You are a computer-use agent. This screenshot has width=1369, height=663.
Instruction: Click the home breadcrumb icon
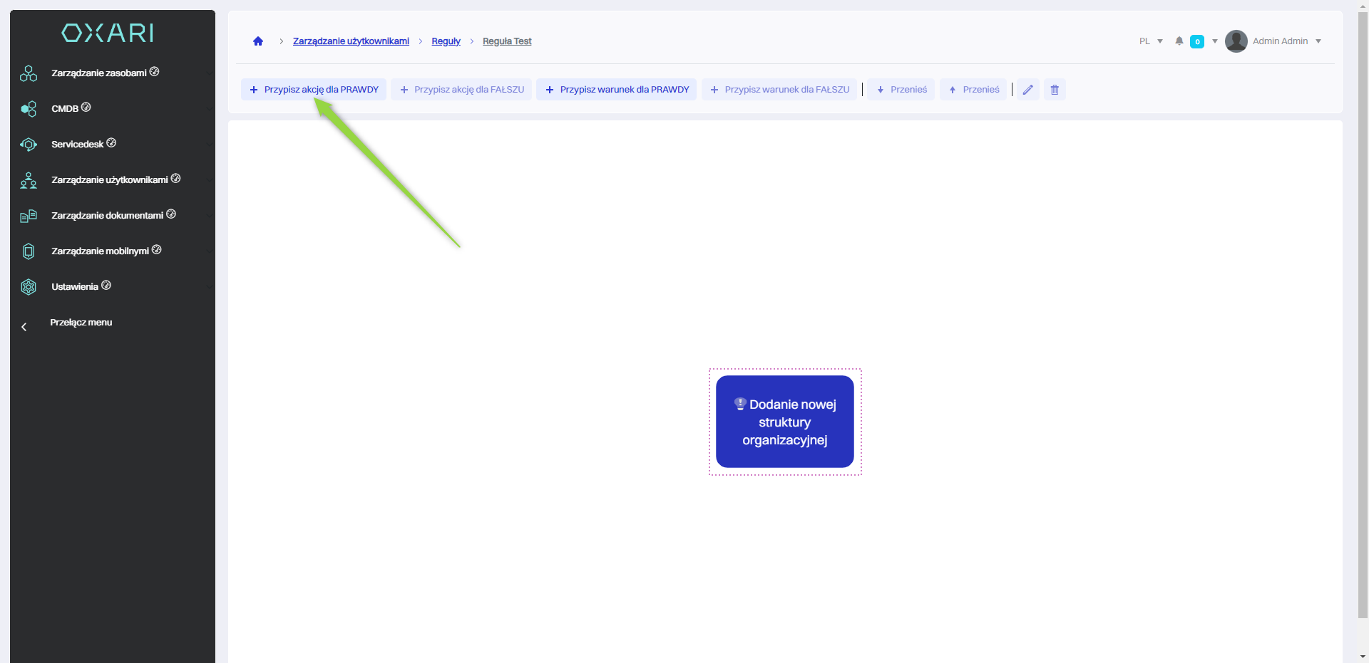pos(258,41)
